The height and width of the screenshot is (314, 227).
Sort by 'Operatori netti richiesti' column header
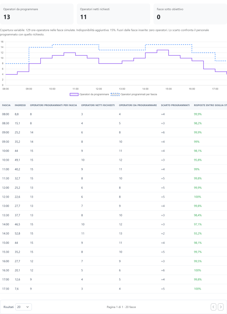tap(98, 105)
